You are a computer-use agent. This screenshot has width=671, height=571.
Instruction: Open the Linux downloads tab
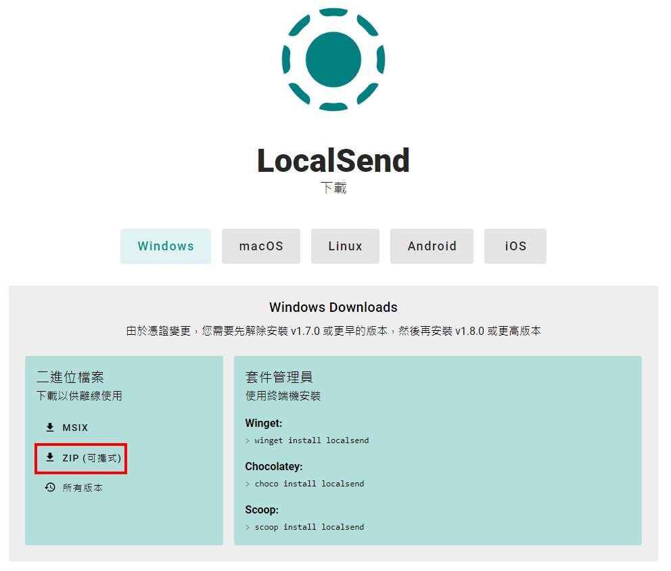(x=346, y=246)
